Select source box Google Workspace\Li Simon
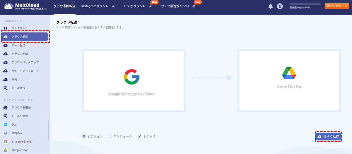 134,81
